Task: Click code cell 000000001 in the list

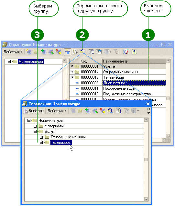Action: 91,66
